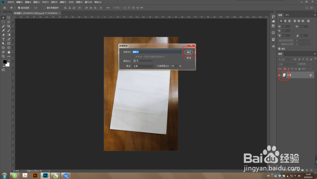Image resolution: width=317 pixels, height=179 pixels.
Task: Click the search icon at top right
Action: 307,8
